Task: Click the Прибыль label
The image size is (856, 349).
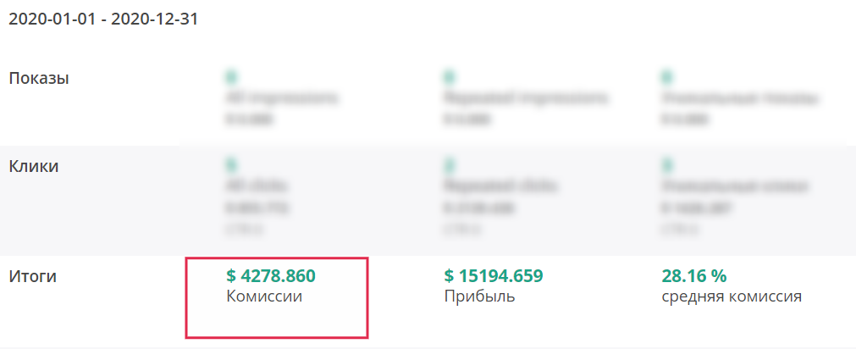Action: pos(479,297)
